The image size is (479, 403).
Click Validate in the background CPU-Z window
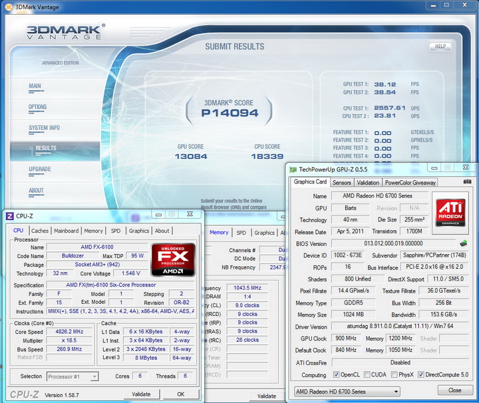tap(266, 396)
